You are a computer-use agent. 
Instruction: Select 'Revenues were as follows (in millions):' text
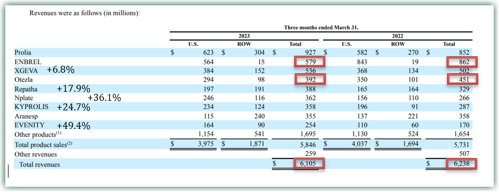coord(84,13)
